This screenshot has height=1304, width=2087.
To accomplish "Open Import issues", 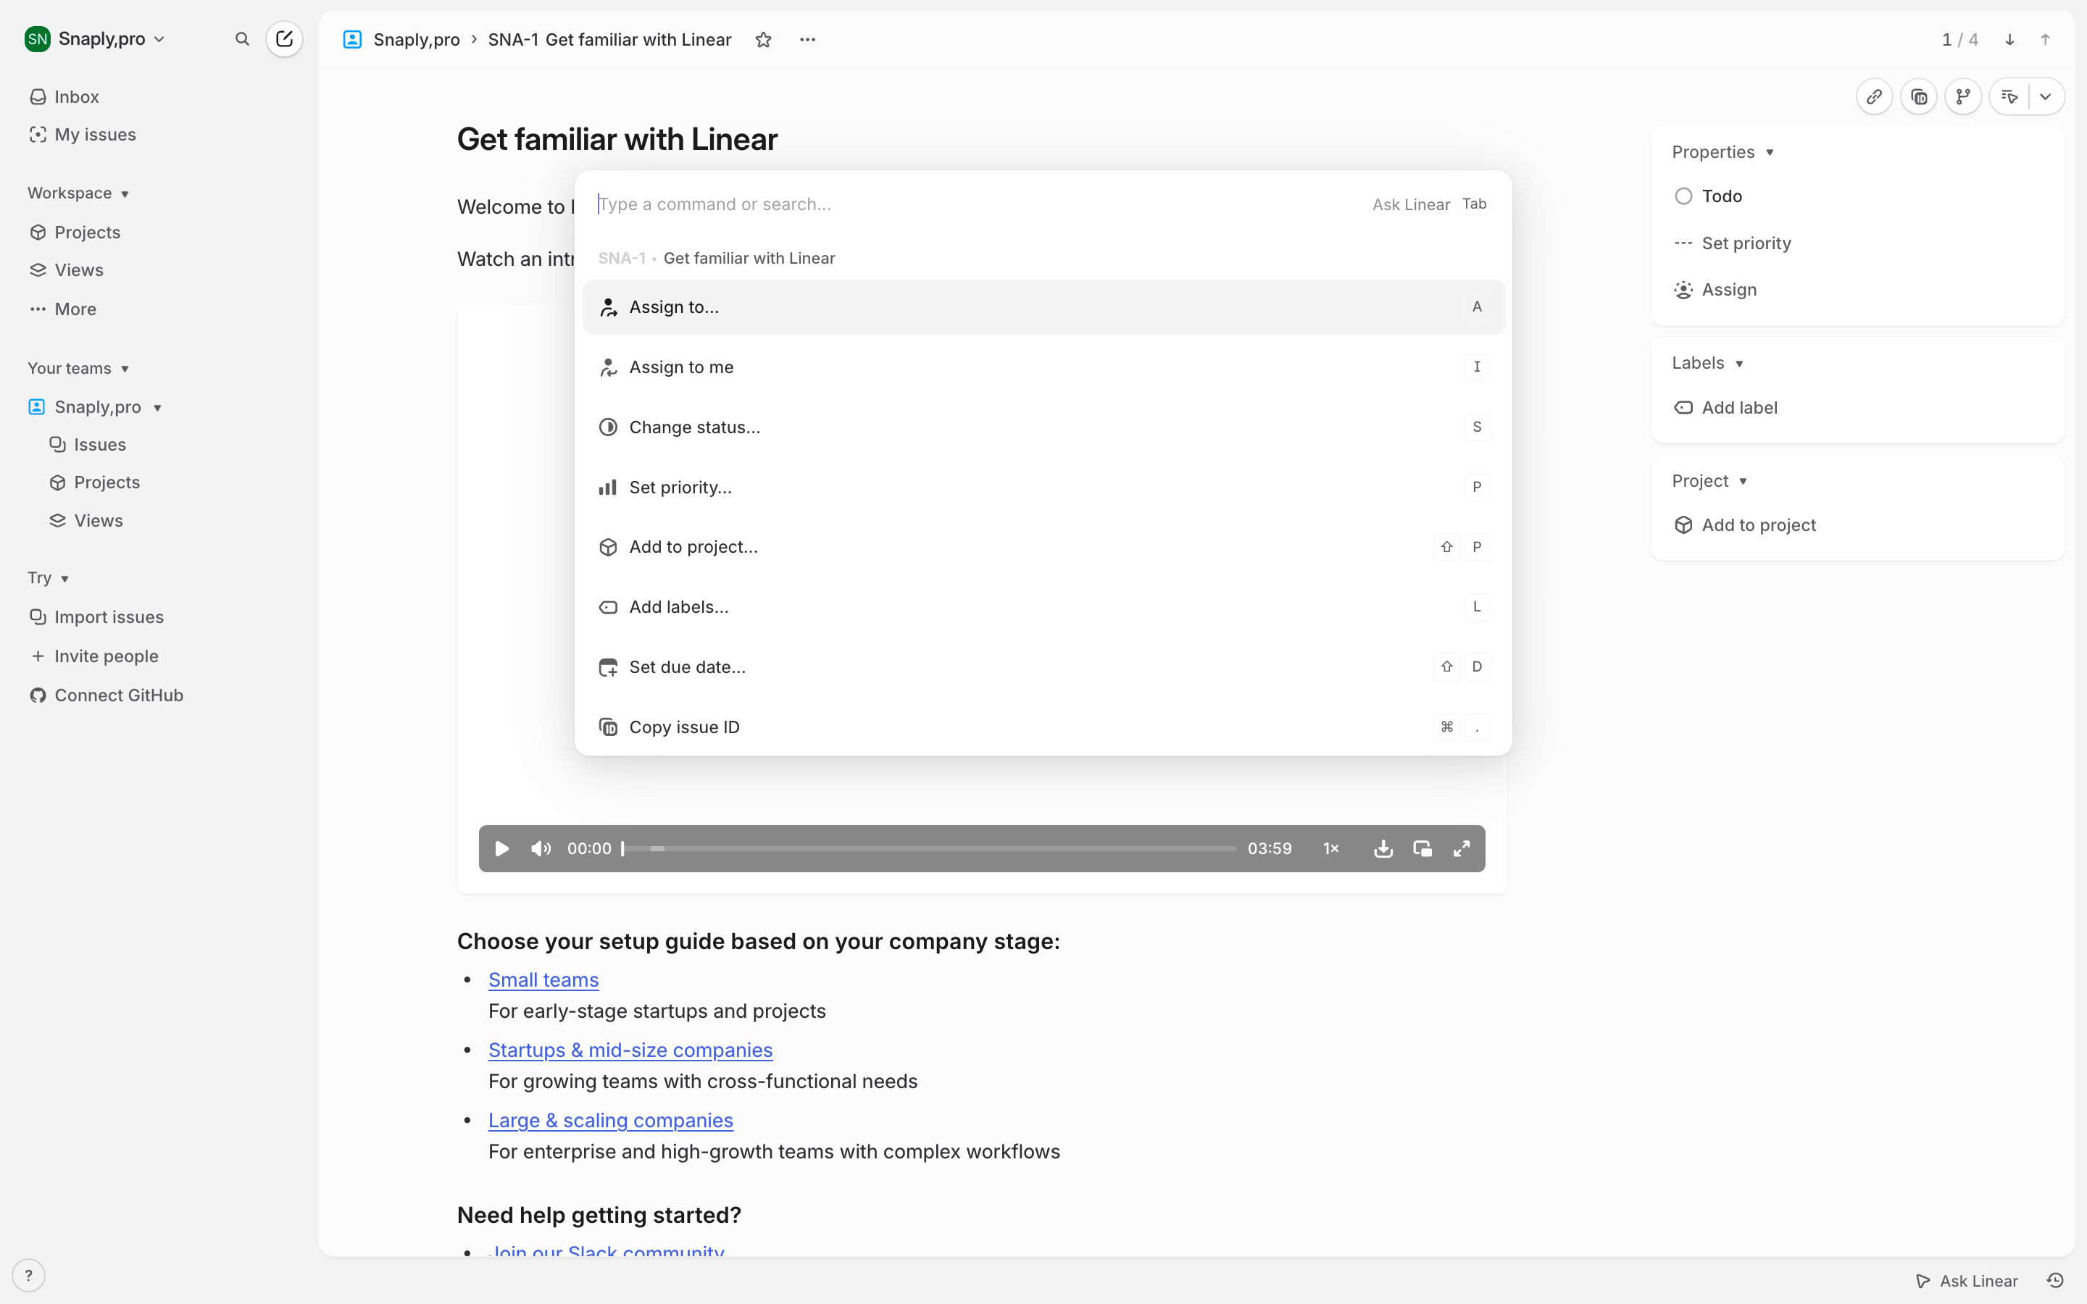I will [x=96, y=617].
